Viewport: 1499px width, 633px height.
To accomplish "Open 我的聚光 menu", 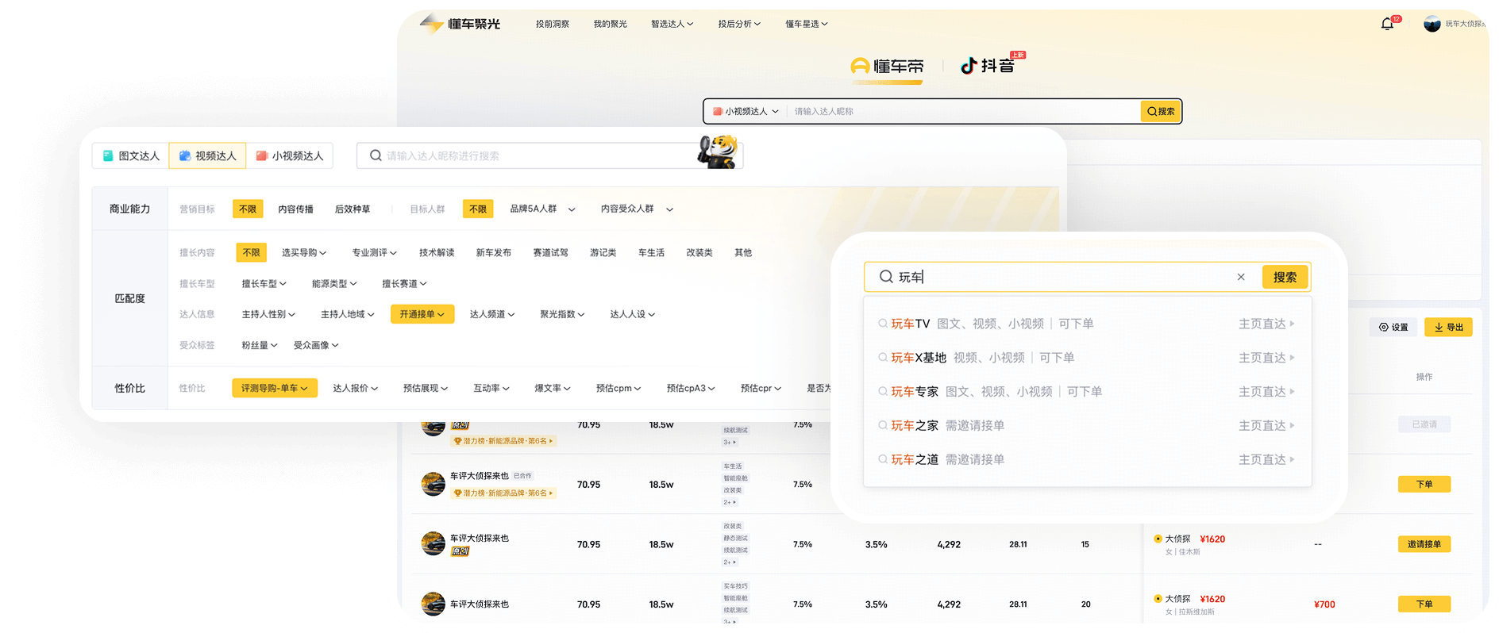I will [610, 24].
